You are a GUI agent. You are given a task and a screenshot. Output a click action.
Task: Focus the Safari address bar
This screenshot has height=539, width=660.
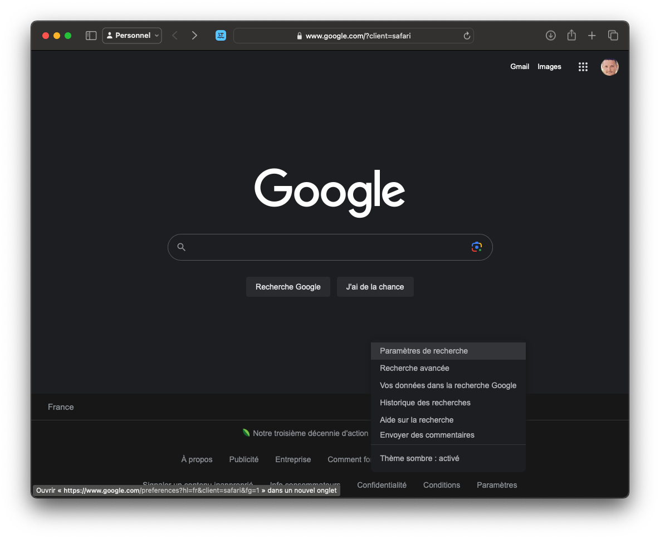point(354,36)
